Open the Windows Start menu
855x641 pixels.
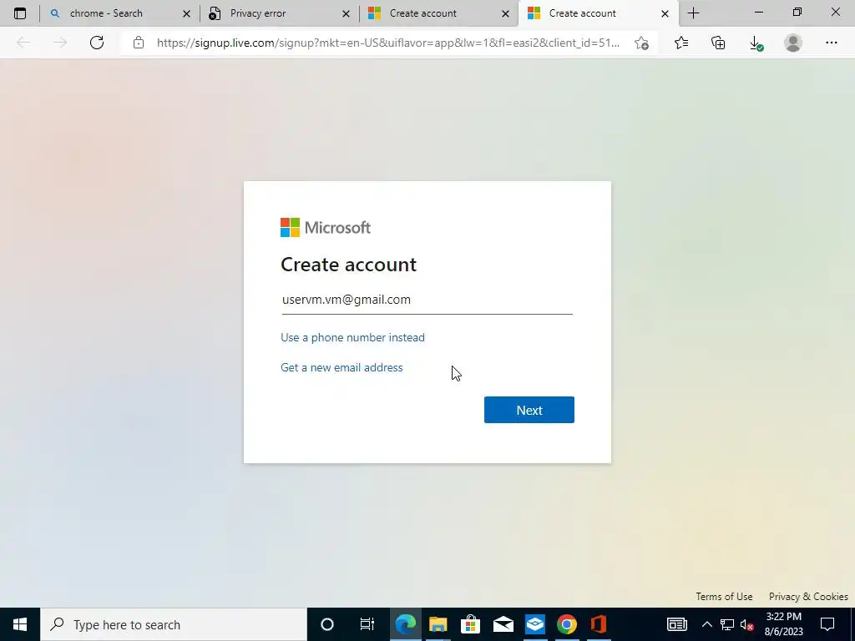coord(20,624)
